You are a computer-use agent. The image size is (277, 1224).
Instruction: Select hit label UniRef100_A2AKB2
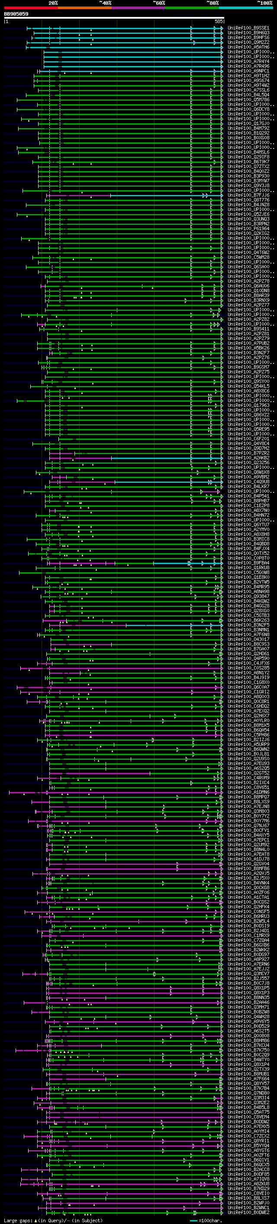(x=248, y=458)
